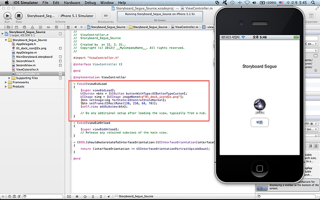Open the Edit menu
Viewport: 320px width, 200px height.
(56, 3)
